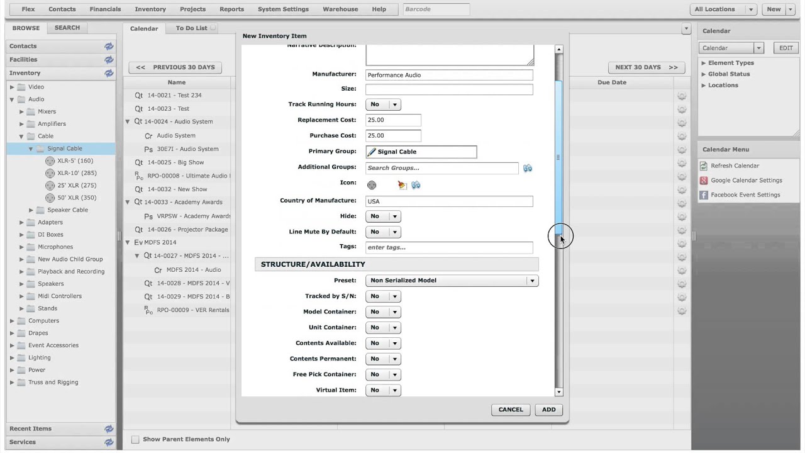This screenshot has width=805, height=453.
Task: Expand Element Types in Calendar panel
Action: (704, 63)
